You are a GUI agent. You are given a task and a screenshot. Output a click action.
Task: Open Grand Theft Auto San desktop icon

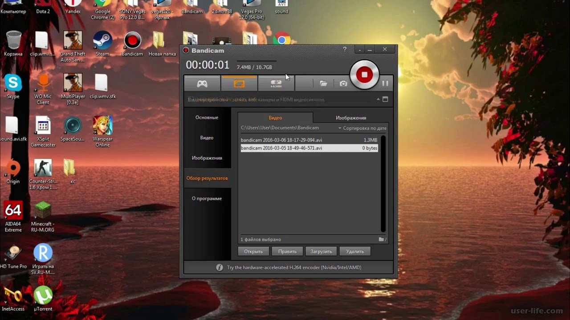tap(73, 46)
